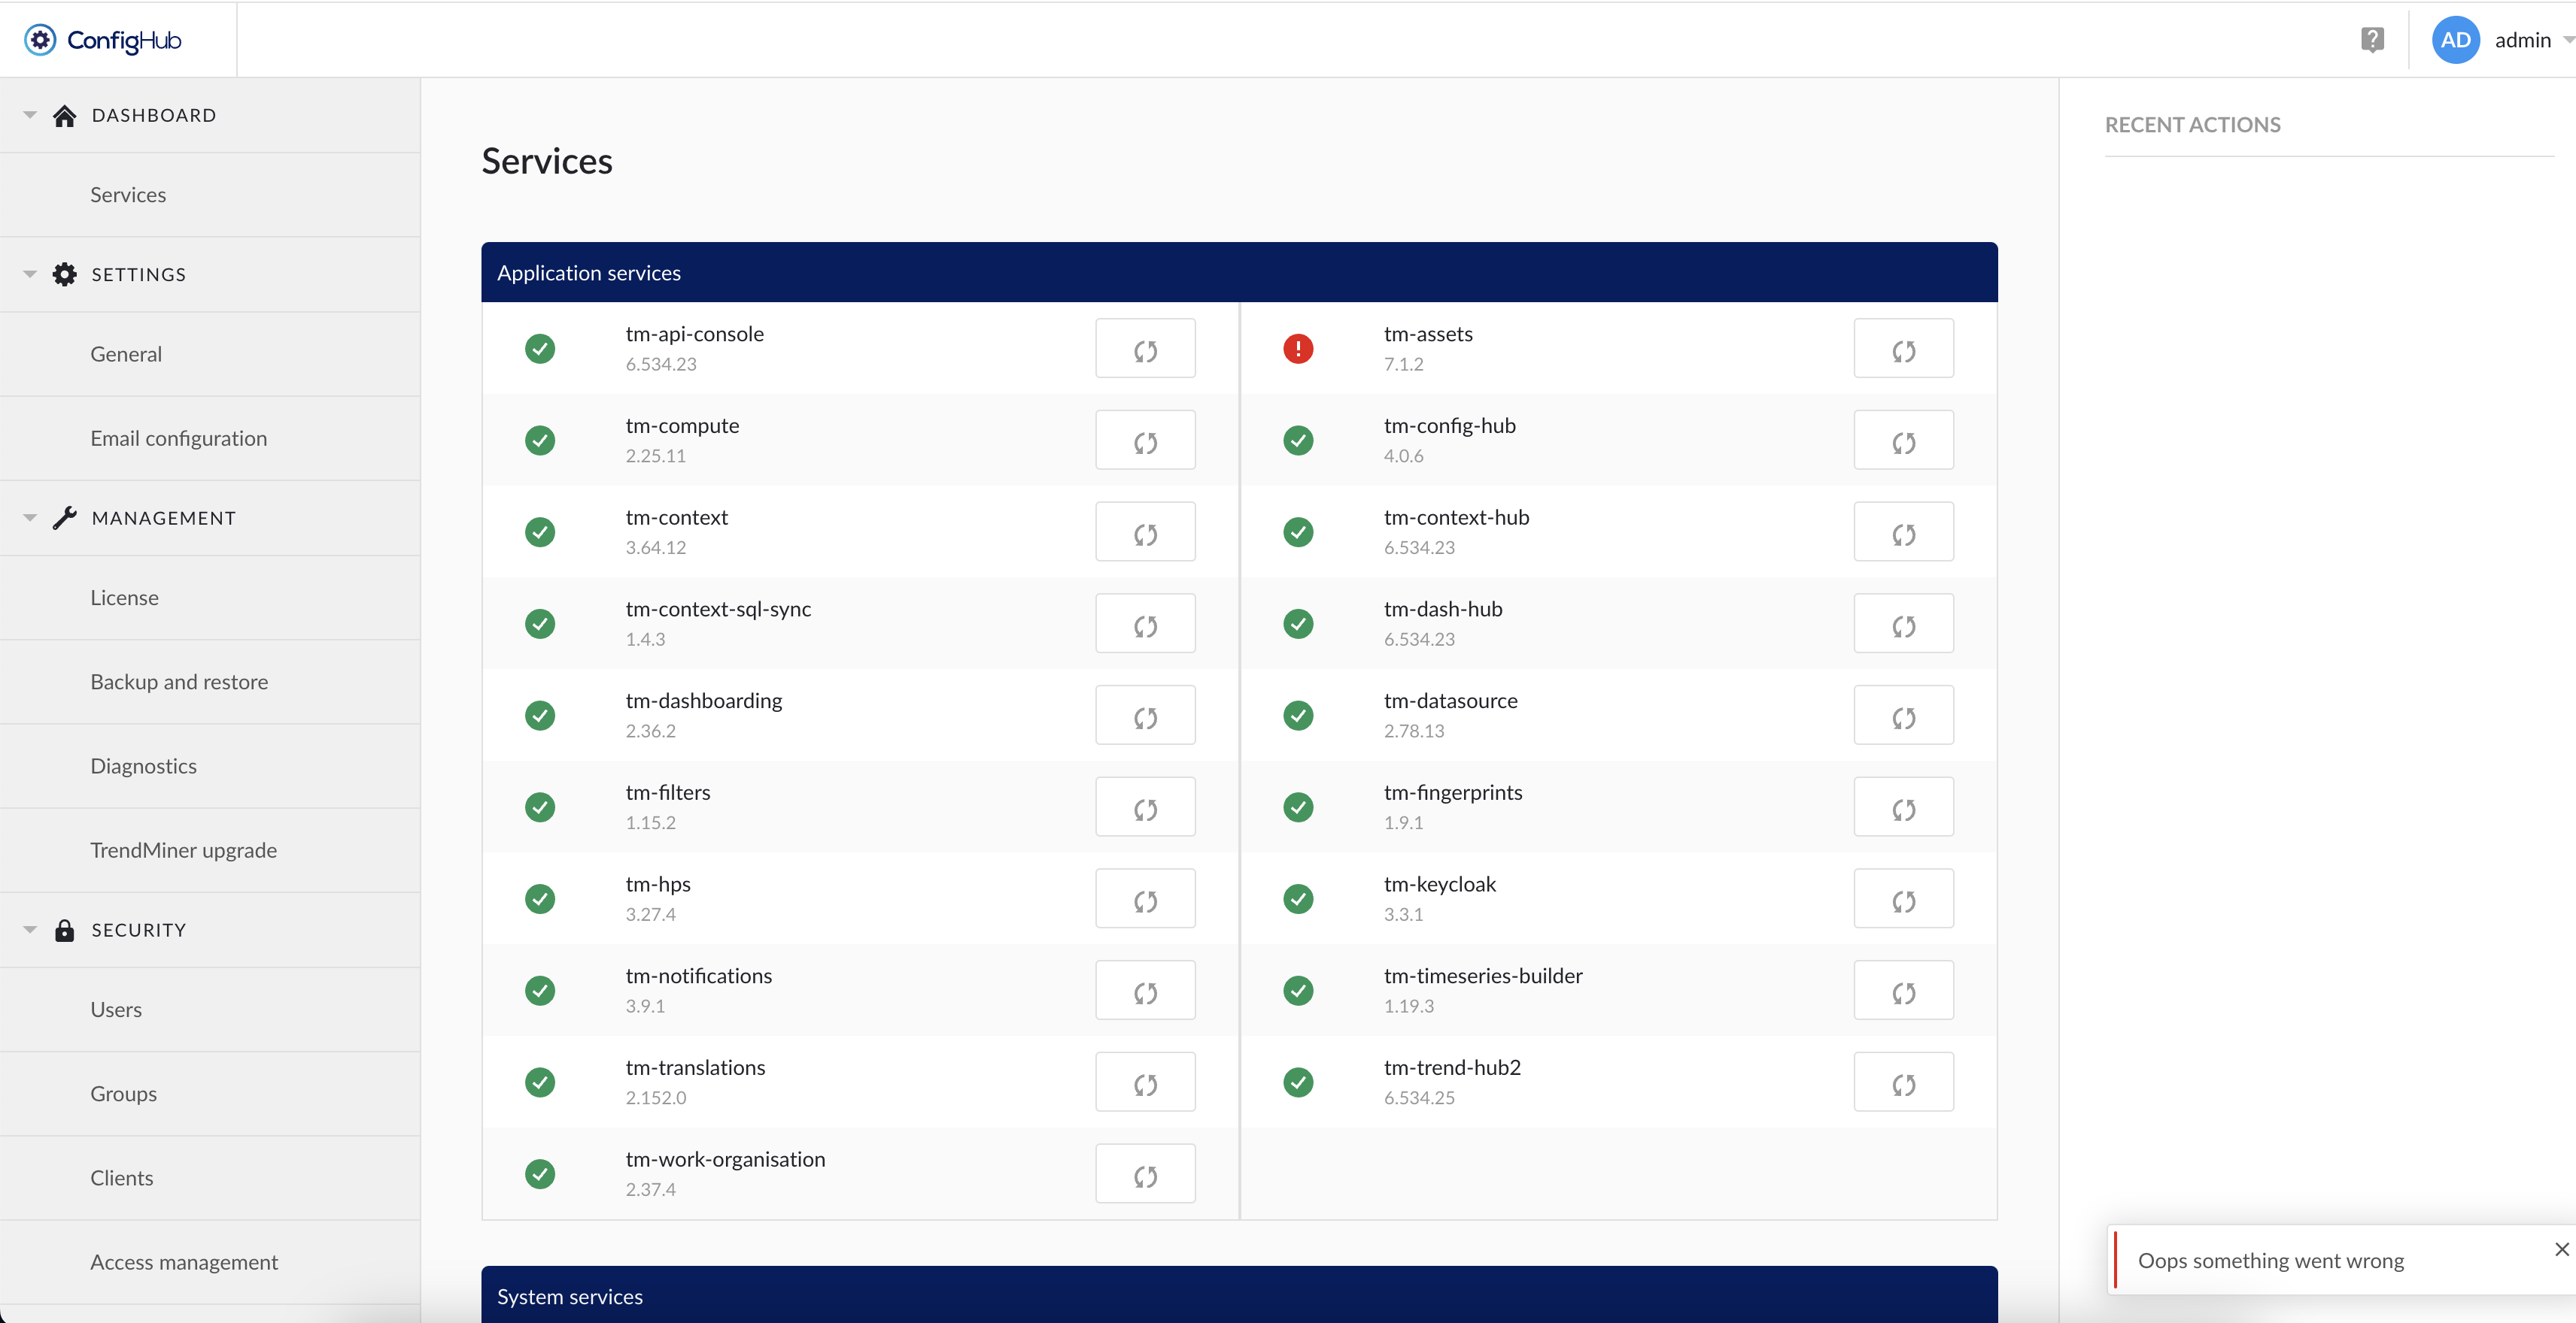The width and height of the screenshot is (2576, 1323).
Task: Go to License page
Action: tap(210, 598)
